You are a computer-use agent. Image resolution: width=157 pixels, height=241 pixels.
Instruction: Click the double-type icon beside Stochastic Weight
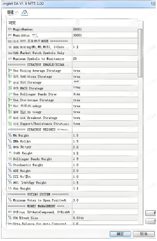click(x=10, y=165)
